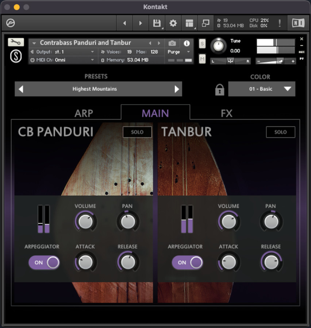Load next preset arrow
This screenshot has width=311, height=328.
pyautogui.click(x=177, y=89)
